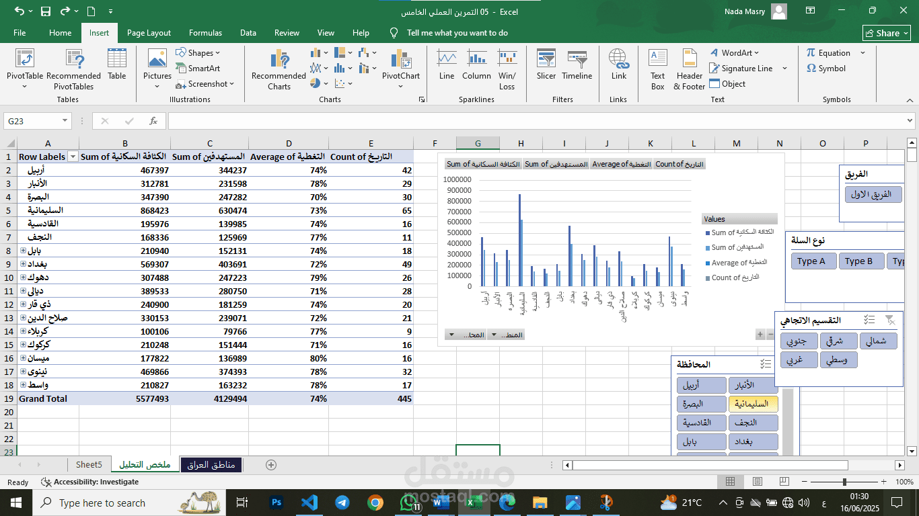
Task: Insert a Slicer filter
Action: (546, 64)
